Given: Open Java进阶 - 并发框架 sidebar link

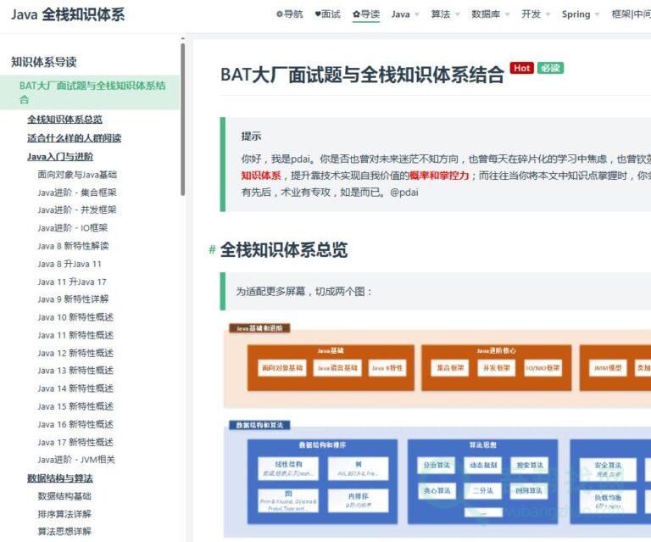Looking at the screenshot, I should pyautogui.click(x=77, y=210).
